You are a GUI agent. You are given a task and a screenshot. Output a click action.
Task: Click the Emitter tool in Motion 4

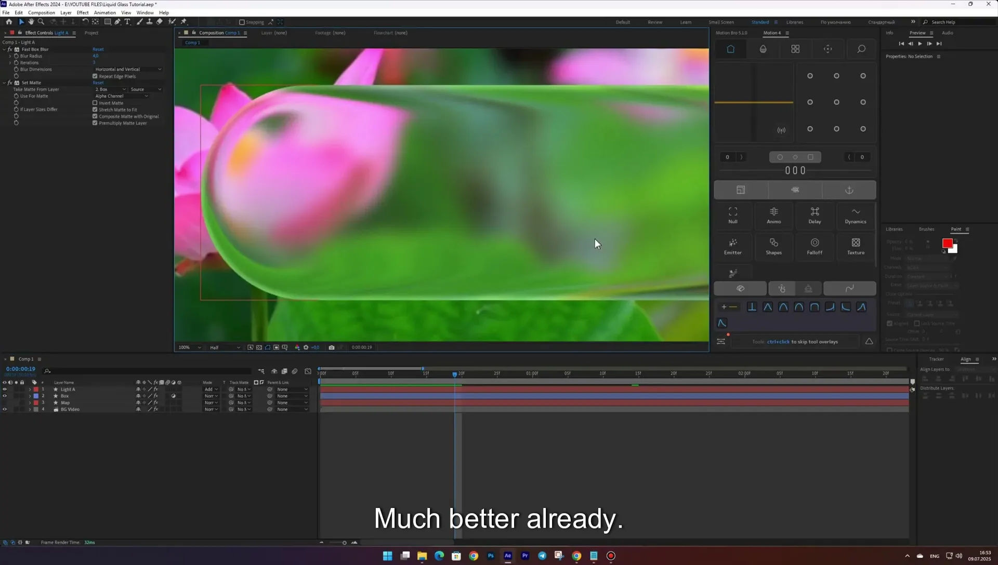[733, 246]
